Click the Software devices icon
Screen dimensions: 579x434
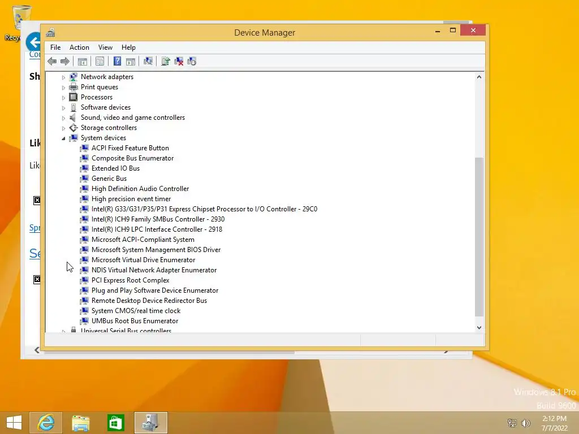[x=74, y=107]
